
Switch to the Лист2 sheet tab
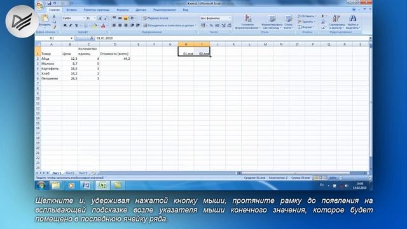tap(70, 173)
